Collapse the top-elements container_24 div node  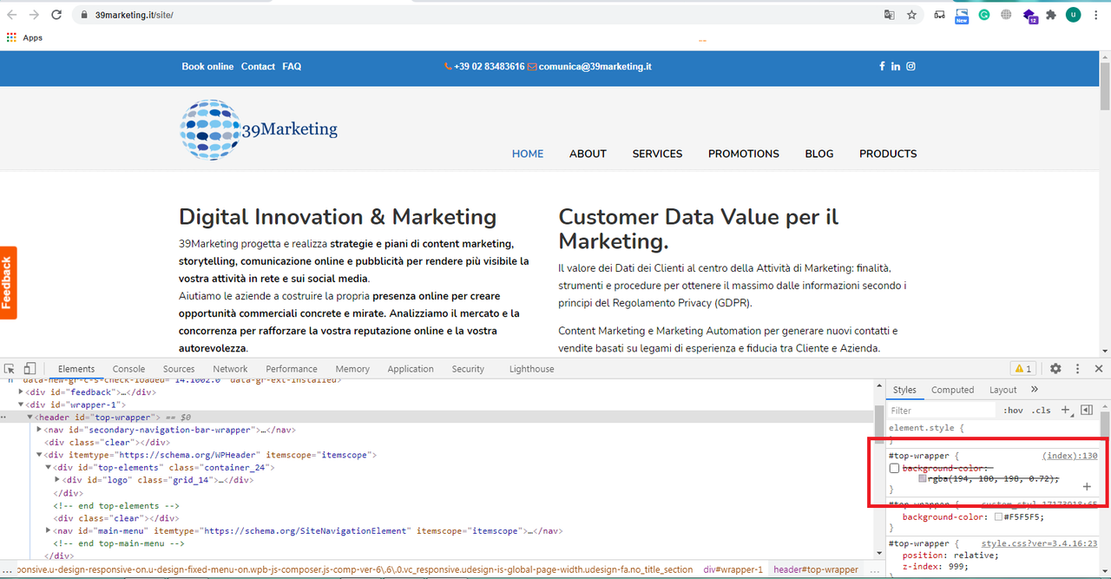click(49, 467)
